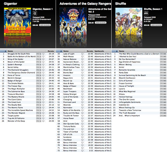Screen dimensions: 167x152
Task: Click the monitor icon on the Bronto Bear row
Action: (x=82, y=72)
